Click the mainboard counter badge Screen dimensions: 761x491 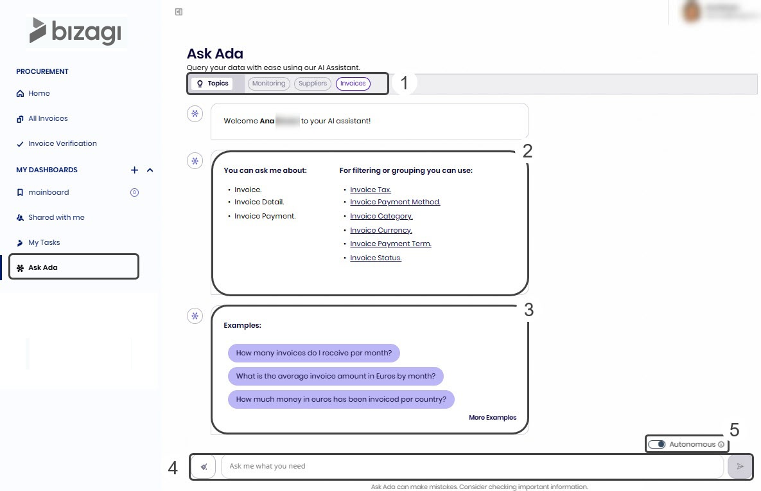click(x=134, y=192)
